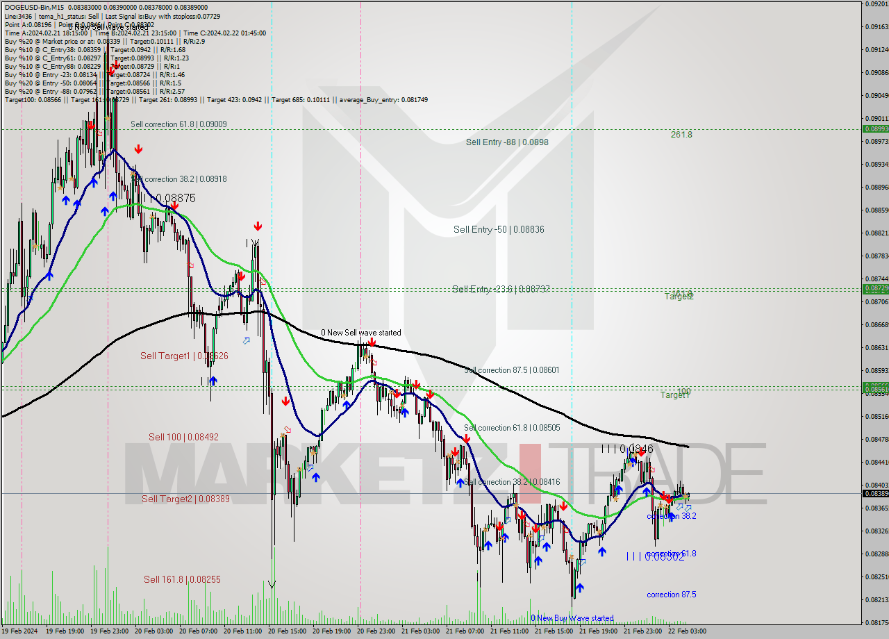Click the 0.09201 price axis value
The image size is (889, 639).
(876, 4)
